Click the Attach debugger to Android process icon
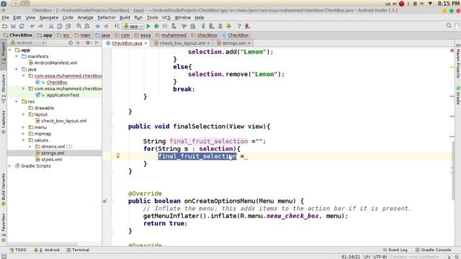Screen dimensions: 461x259 pos(174,26)
